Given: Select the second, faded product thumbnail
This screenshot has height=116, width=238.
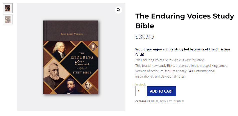Looking at the screenshot, I should [8, 19].
